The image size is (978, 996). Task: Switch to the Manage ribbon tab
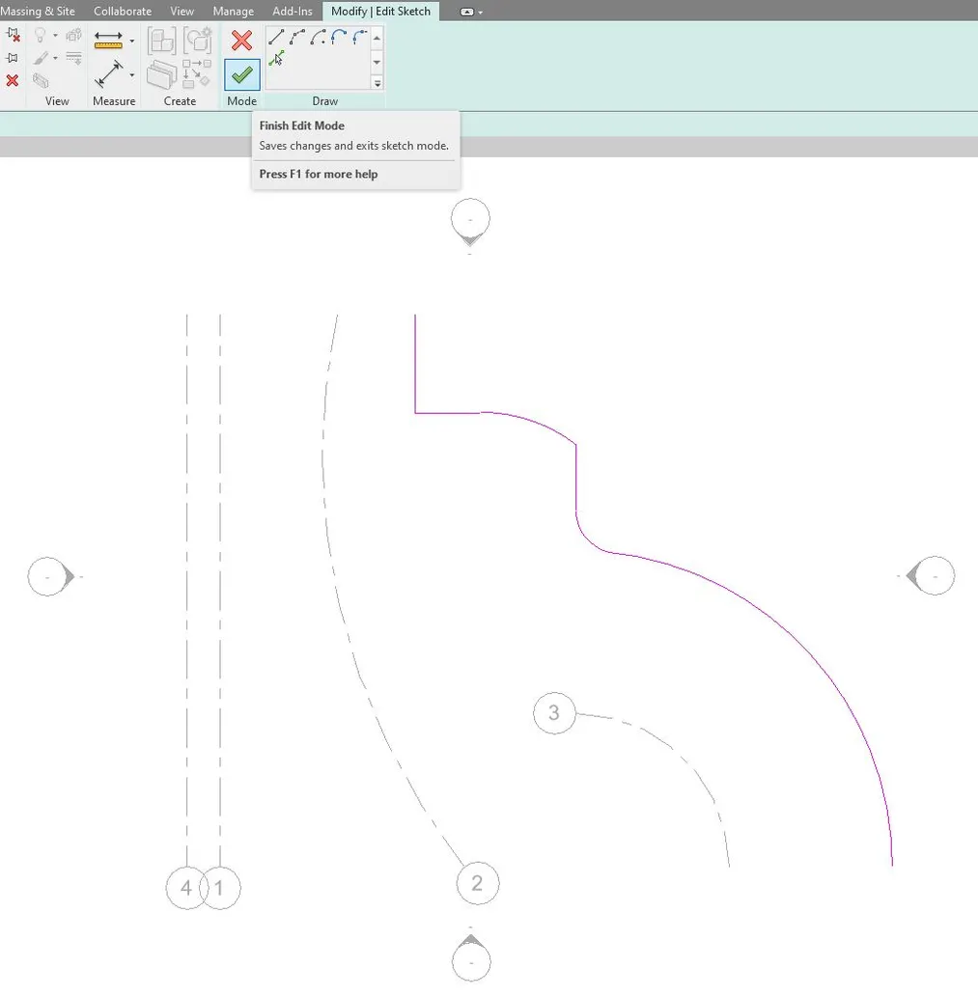[233, 11]
